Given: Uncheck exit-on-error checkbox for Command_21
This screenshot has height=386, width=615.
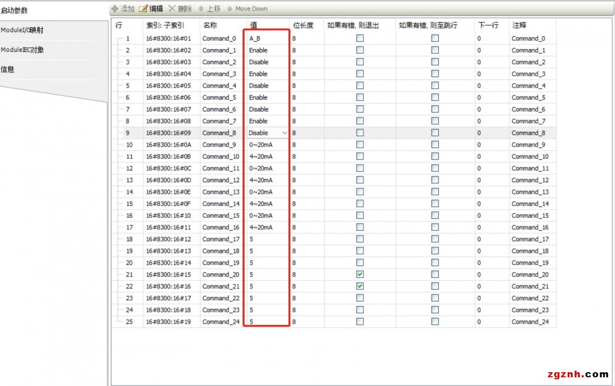Looking at the screenshot, I should coord(360,286).
